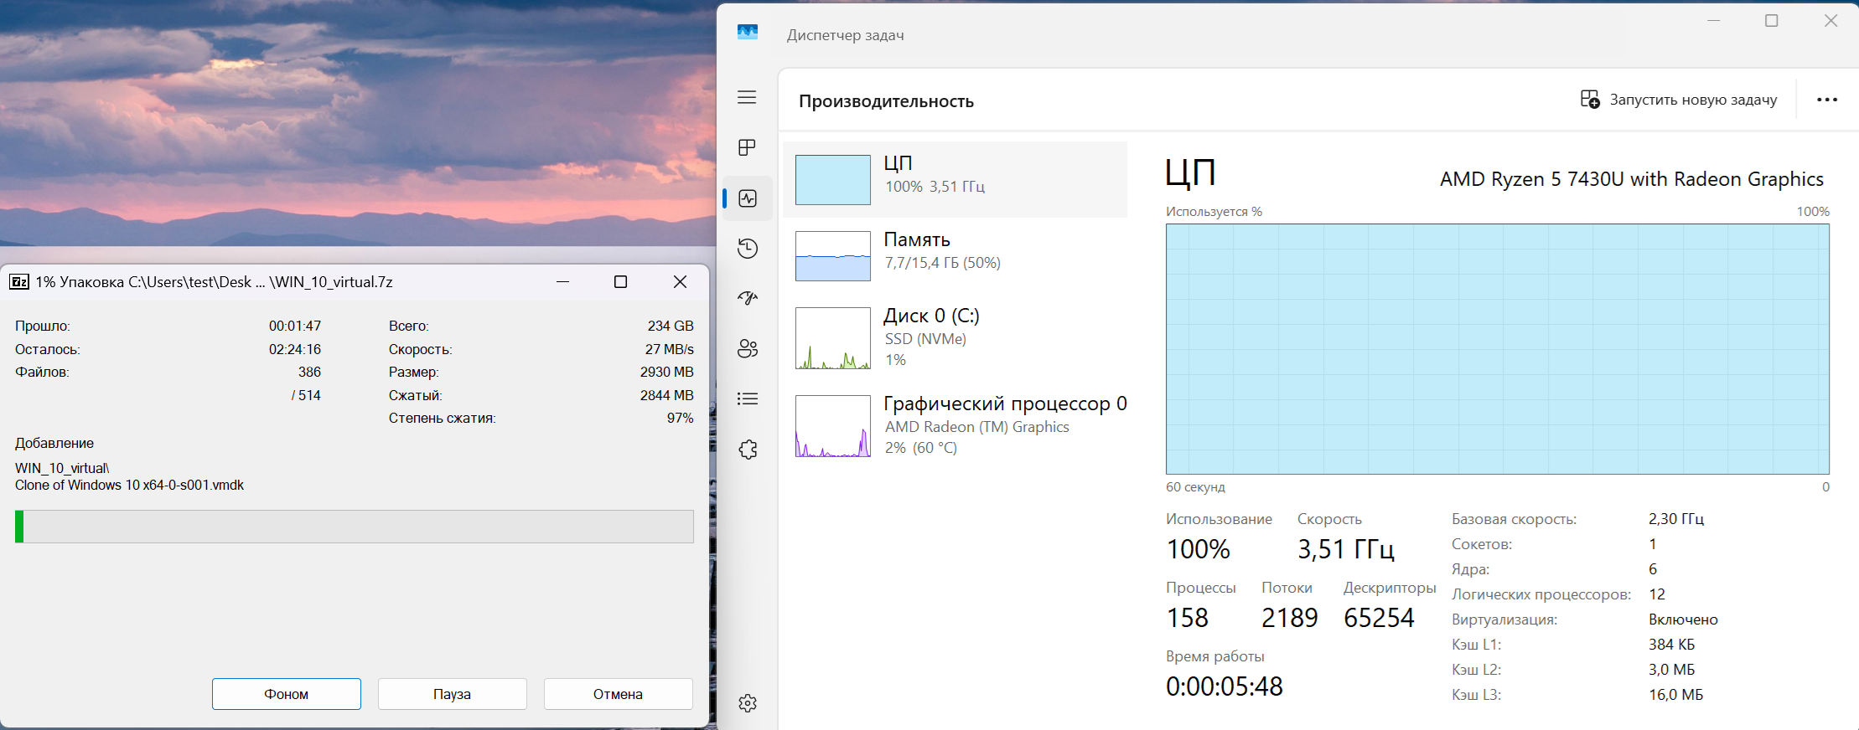Click the Потоки count 2189

pyautogui.click(x=1290, y=618)
